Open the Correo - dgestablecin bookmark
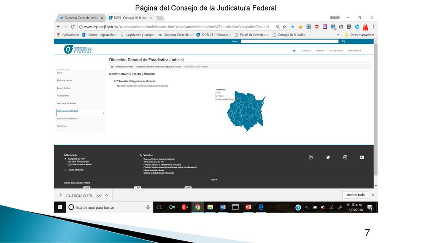 coord(100,35)
